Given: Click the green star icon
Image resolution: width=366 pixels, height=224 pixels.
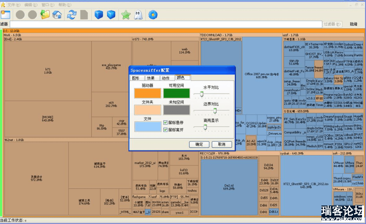Looking at the screenshot, I should click(x=126, y=15).
